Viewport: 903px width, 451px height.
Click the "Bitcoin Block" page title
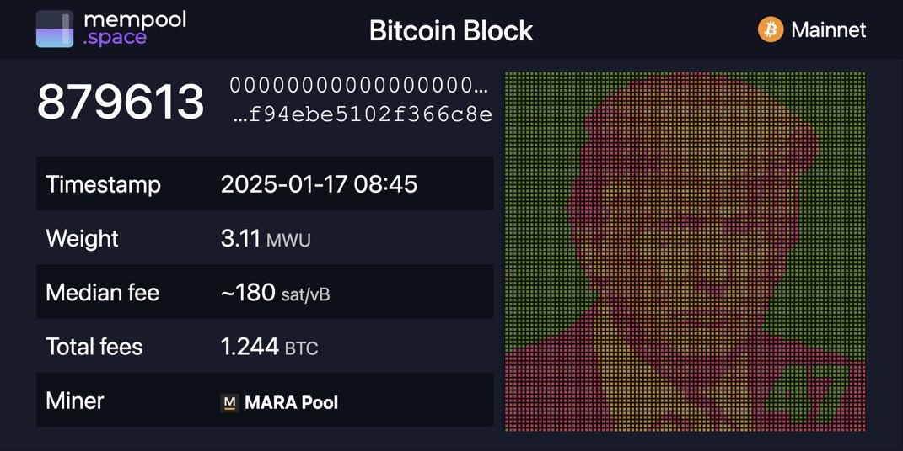coord(451,31)
